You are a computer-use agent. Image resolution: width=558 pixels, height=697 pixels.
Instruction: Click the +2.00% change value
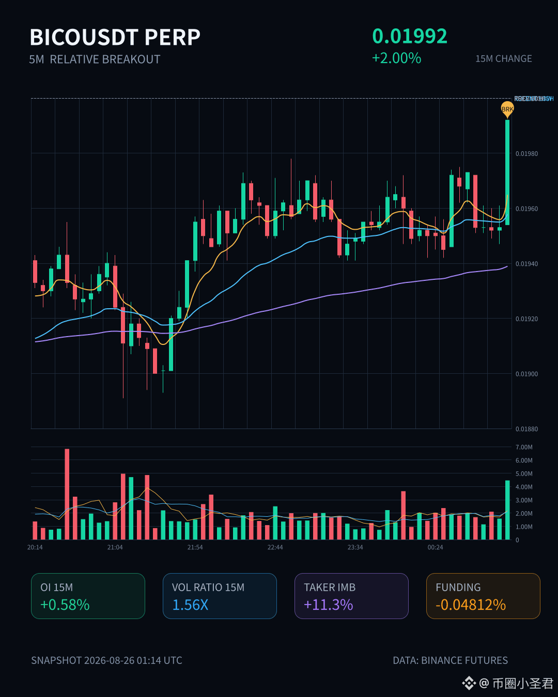pos(396,58)
